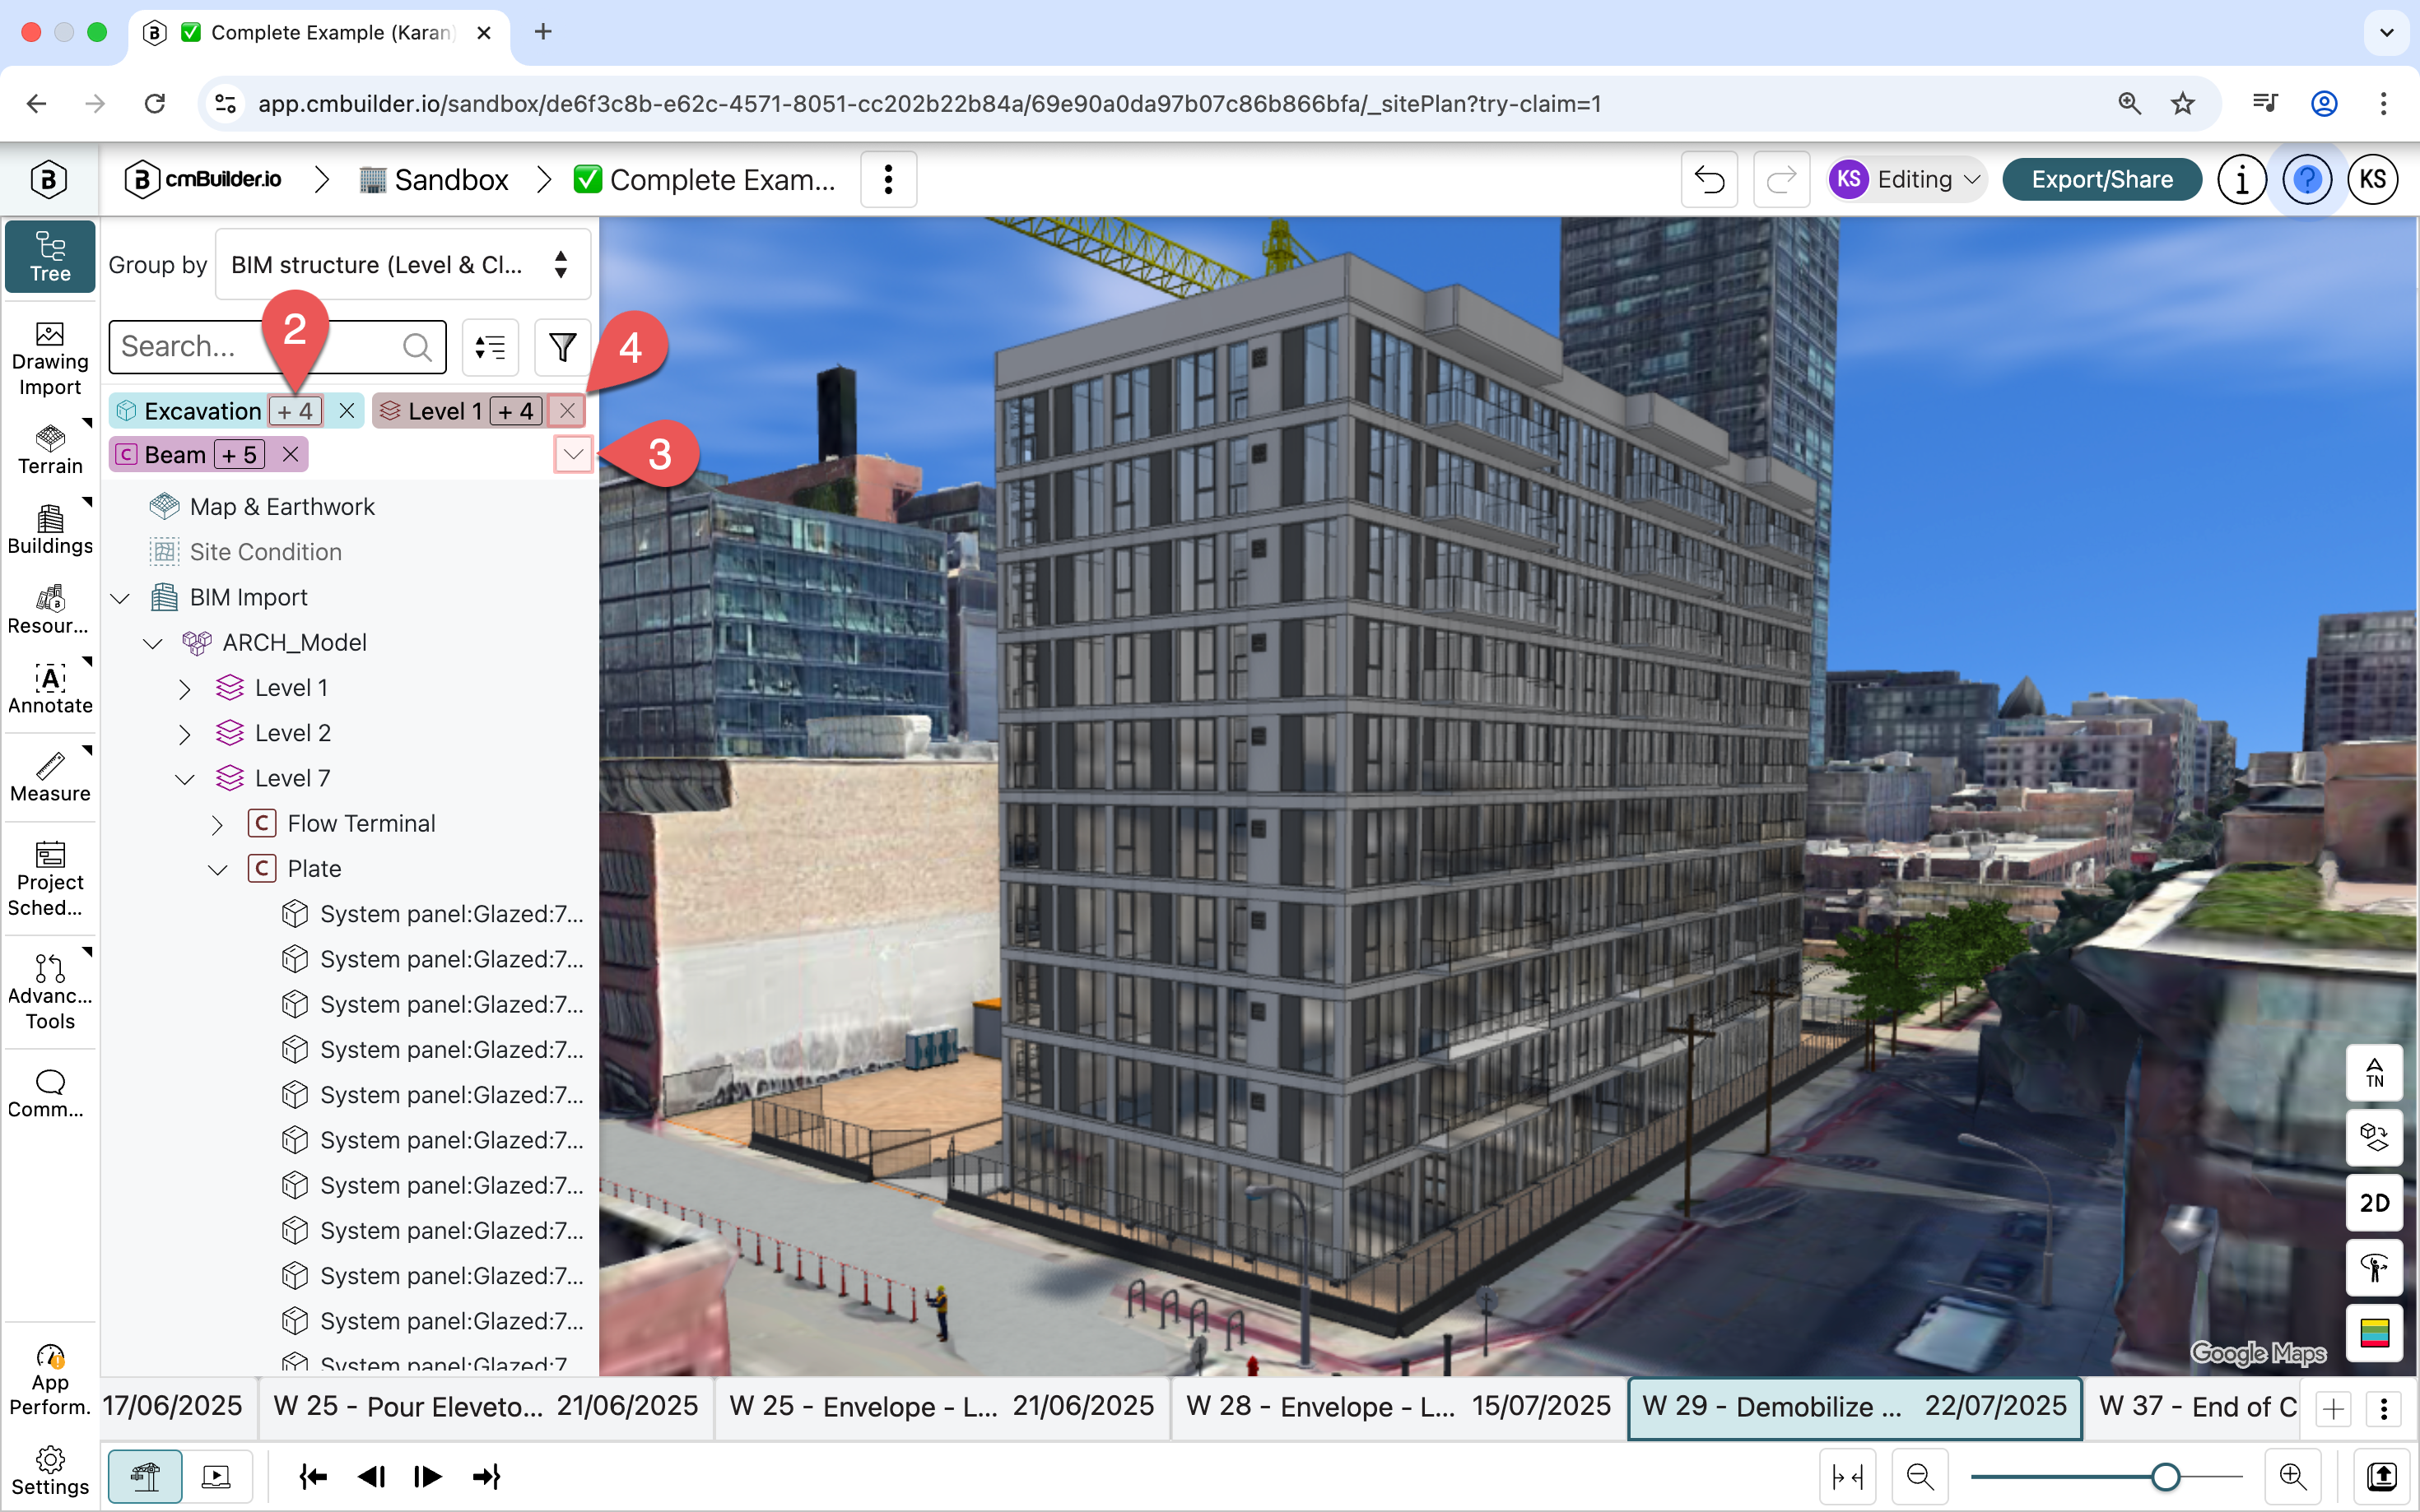Screen dimensions: 2420x1512
Task: Click the cmBuilder.io breadcrumb link
Action: pos(203,180)
